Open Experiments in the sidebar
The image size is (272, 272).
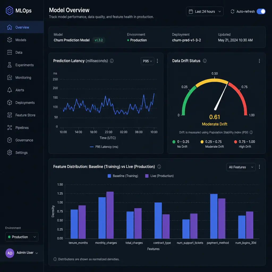22,65
